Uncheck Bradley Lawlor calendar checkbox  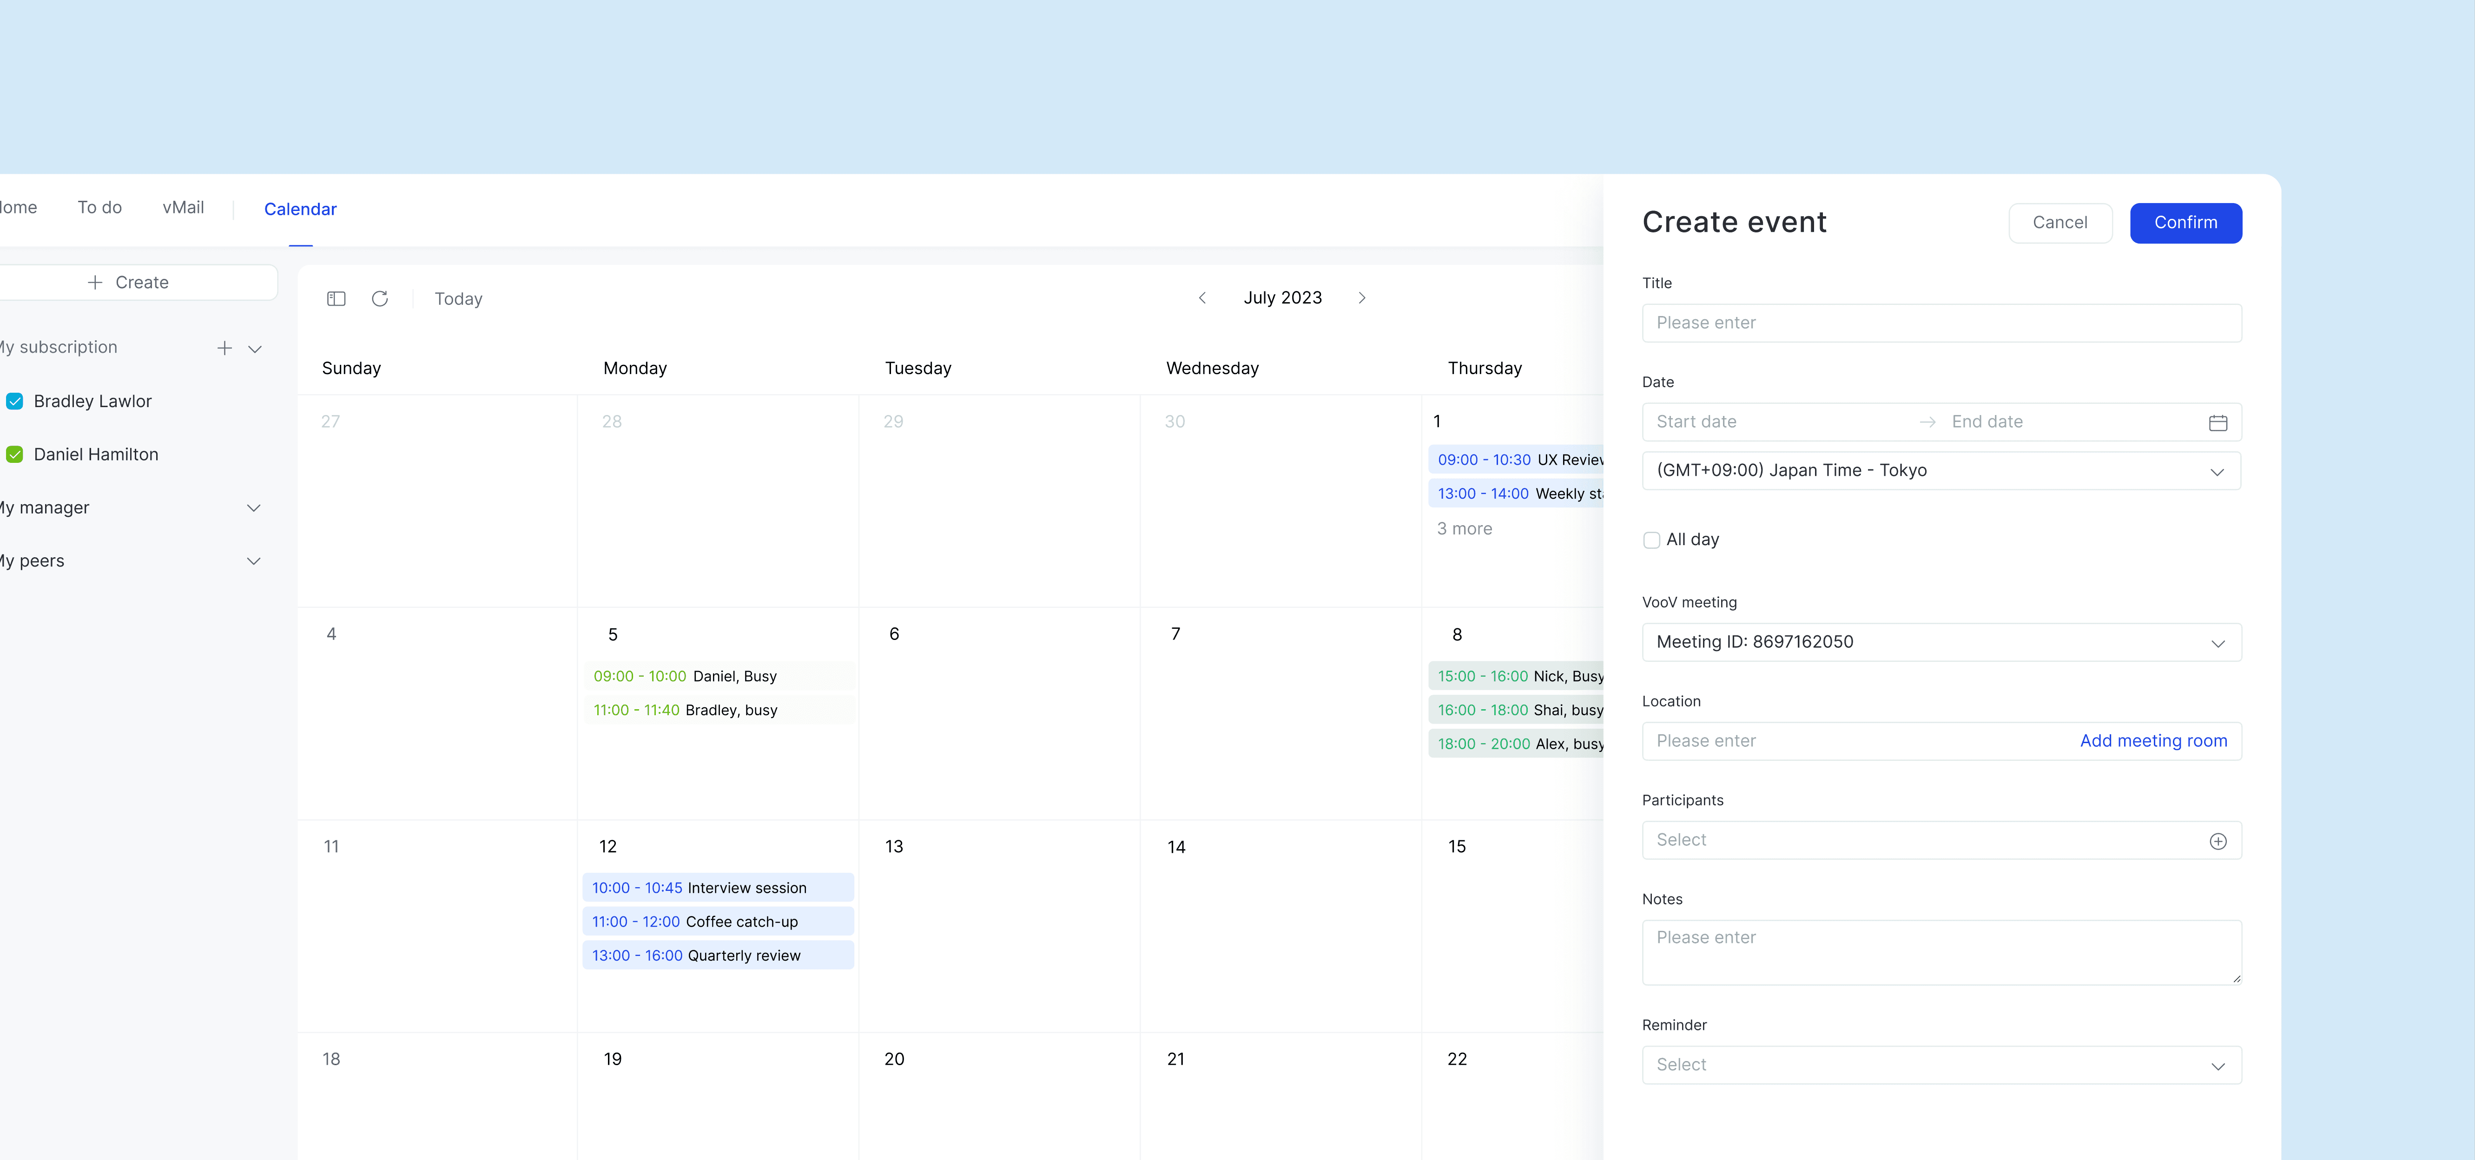pos(15,402)
